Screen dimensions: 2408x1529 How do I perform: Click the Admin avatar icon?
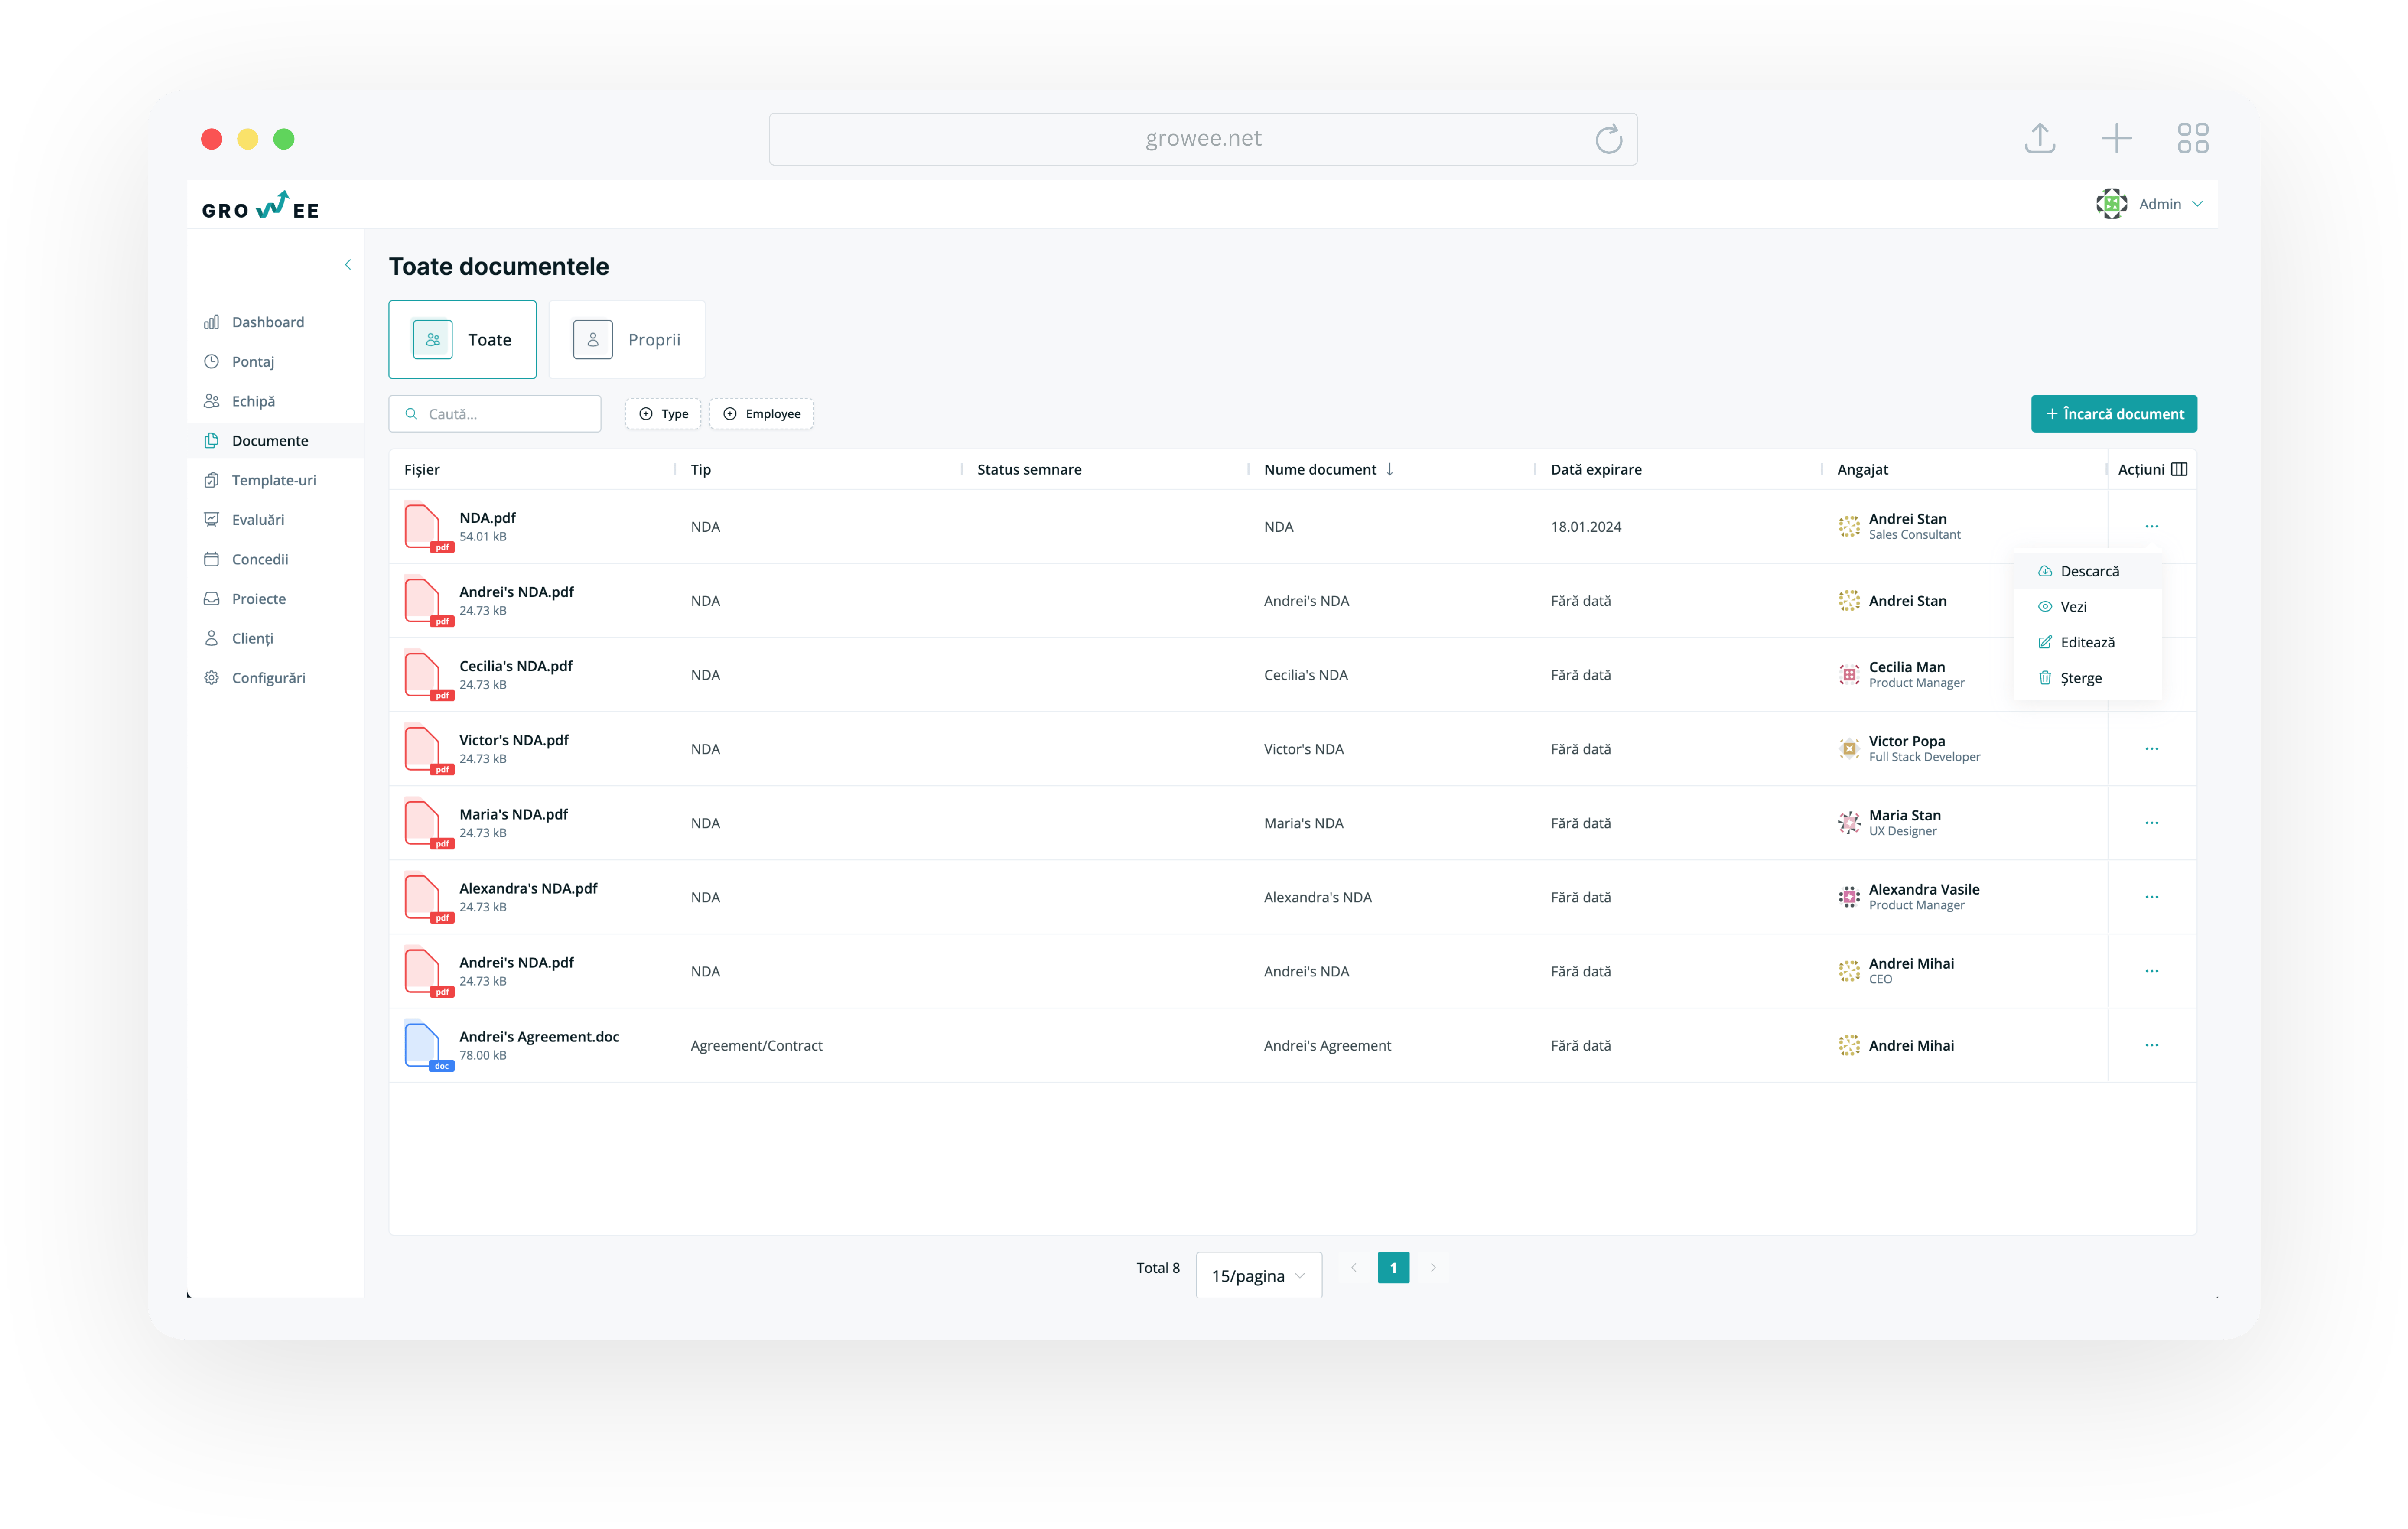[2112, 204]
